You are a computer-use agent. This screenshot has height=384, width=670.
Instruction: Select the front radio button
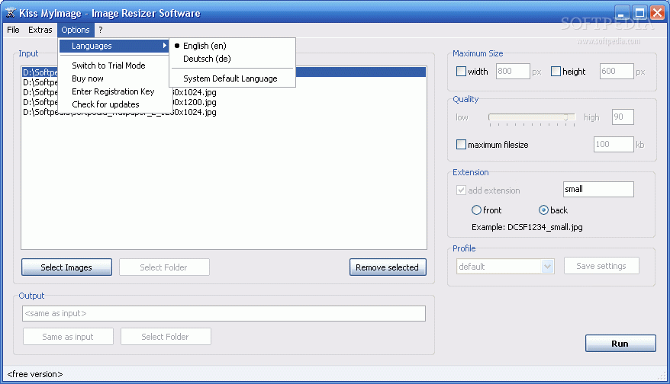(x=476, y=210)
